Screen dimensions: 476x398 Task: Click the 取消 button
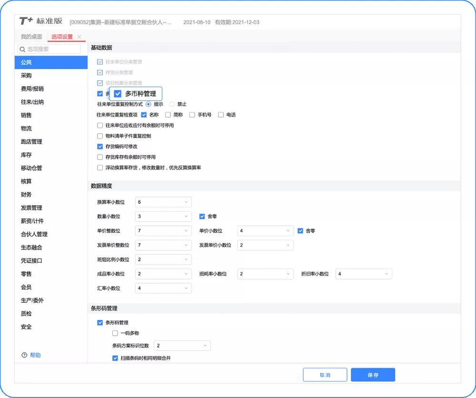click(325, 375)
